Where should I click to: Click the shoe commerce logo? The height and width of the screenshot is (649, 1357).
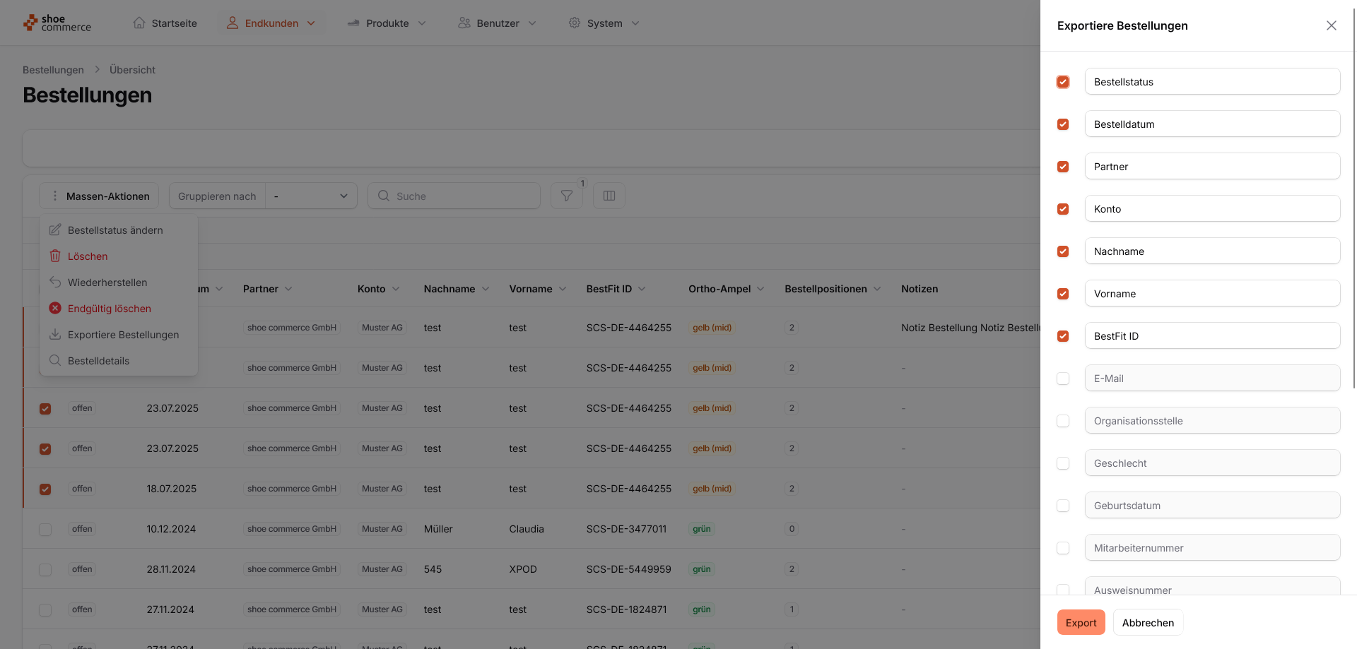pos(57,23)
